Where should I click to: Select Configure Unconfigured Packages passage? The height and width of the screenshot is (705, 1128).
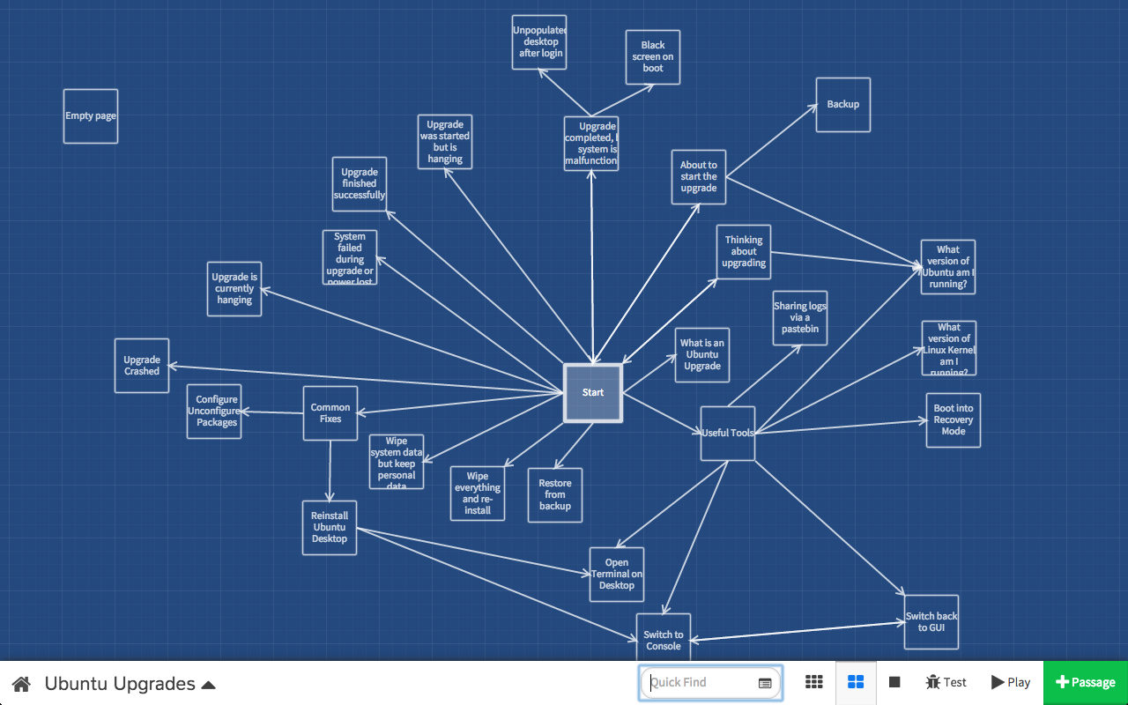click(x=214, y=412)
